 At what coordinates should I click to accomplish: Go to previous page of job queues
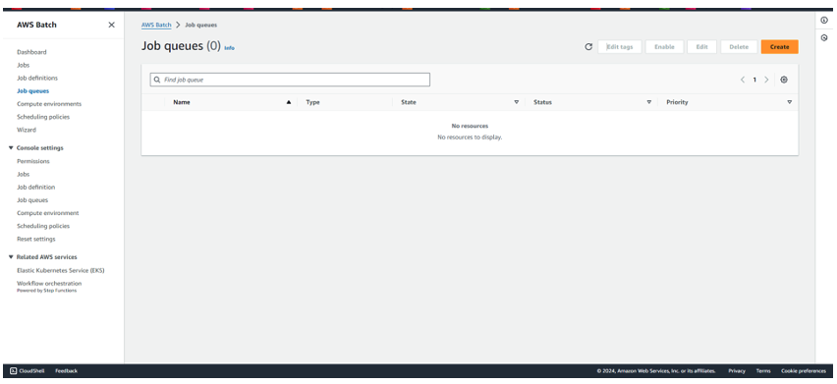[743, 80]
